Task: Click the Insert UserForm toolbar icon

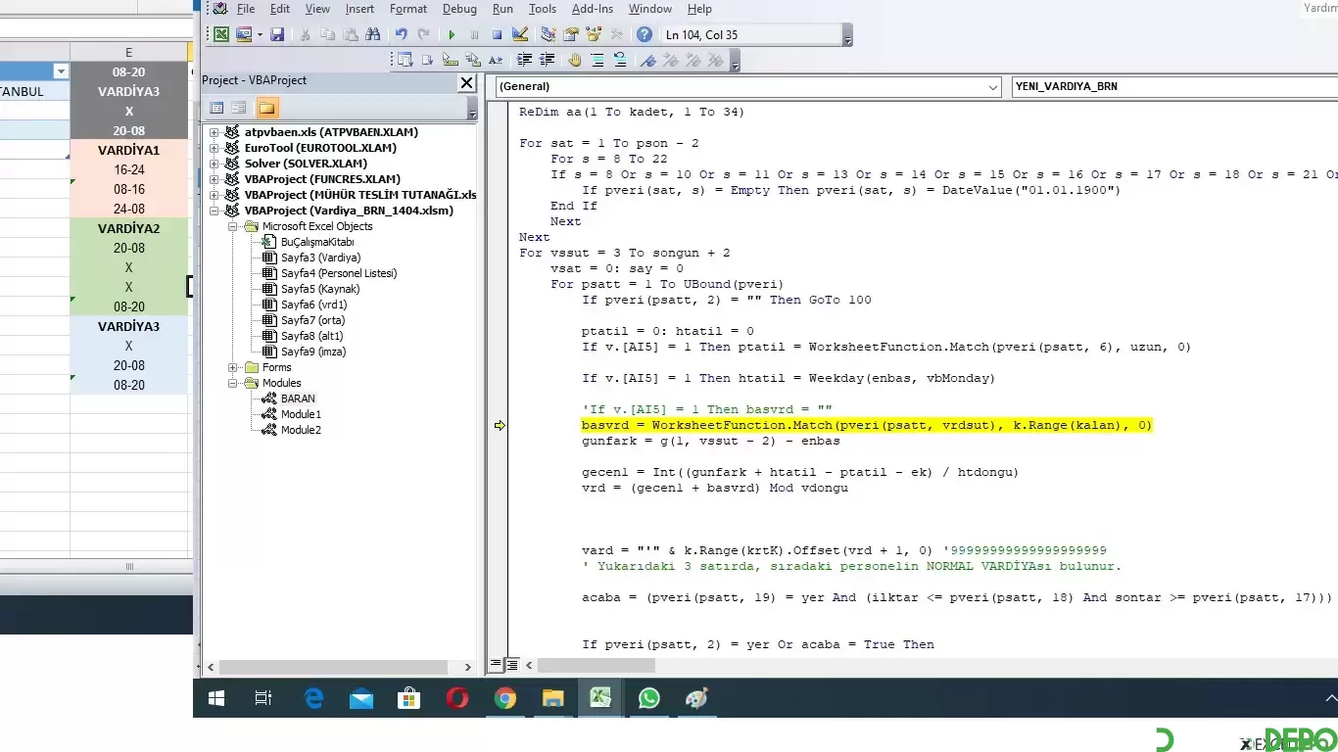Action: point(244,34)
